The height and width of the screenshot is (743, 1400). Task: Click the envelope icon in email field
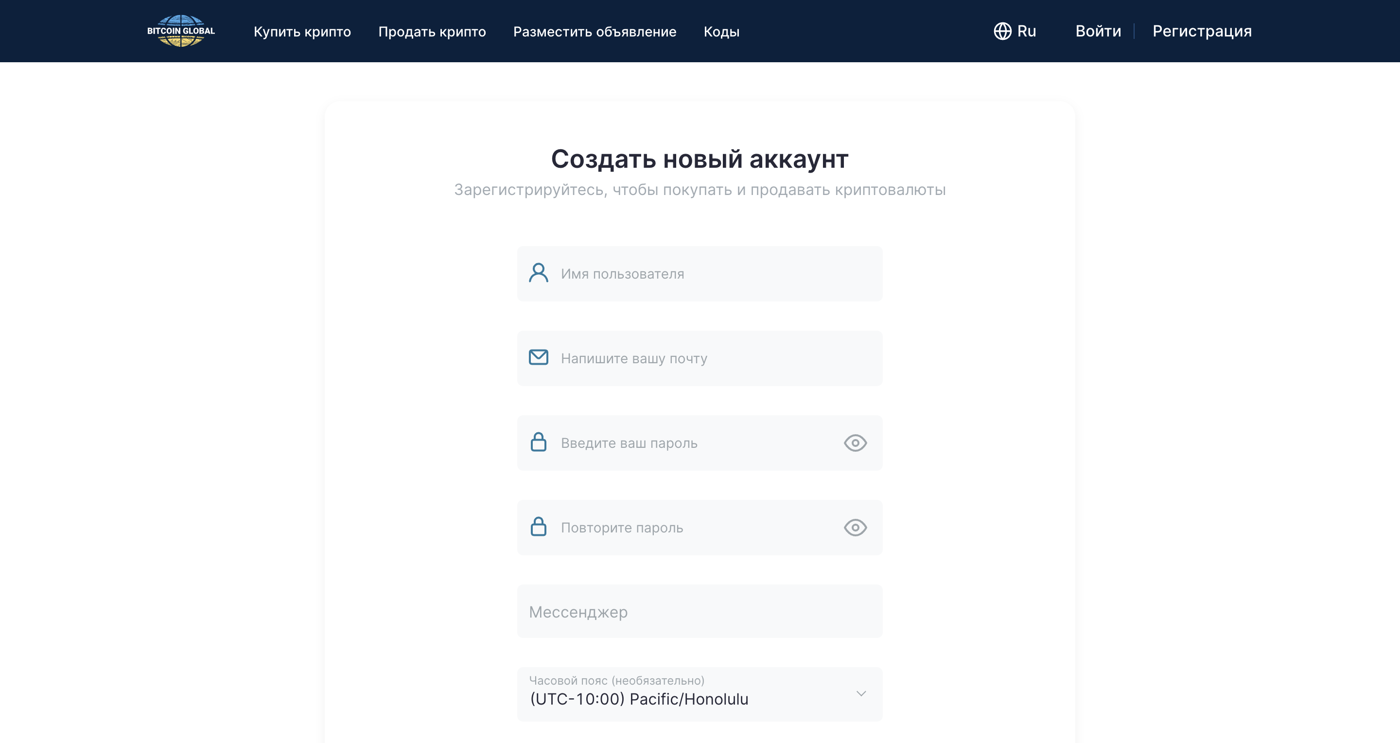538,357
